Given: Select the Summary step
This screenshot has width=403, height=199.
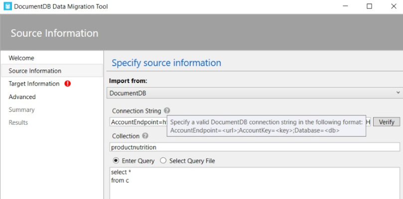Looking at the screenshot, I should pos(21,110).
